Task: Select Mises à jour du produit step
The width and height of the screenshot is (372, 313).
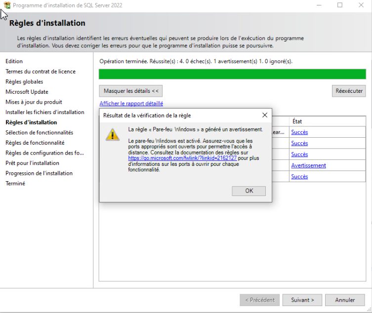Action: 34,102
